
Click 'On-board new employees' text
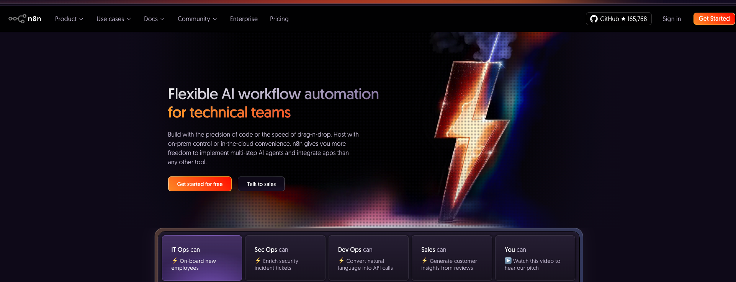194,264
